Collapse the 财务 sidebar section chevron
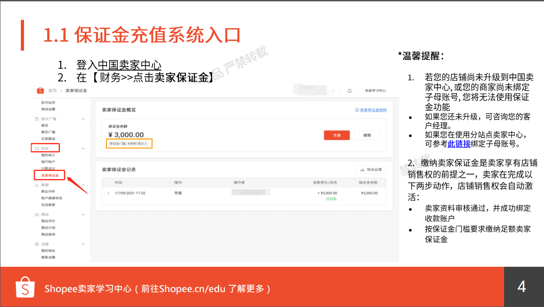The image size is (544, 307). coord(83,148)
